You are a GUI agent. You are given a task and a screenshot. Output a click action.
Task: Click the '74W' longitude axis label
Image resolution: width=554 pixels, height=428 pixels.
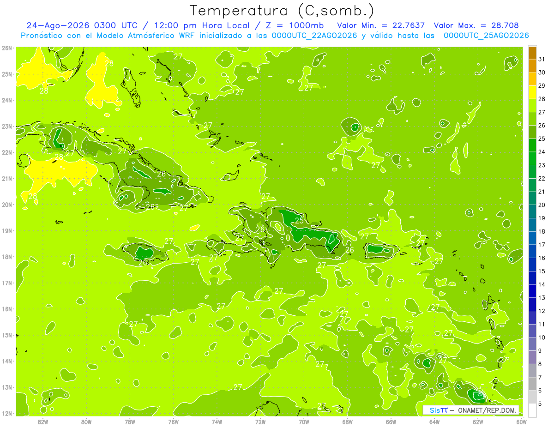217,421
